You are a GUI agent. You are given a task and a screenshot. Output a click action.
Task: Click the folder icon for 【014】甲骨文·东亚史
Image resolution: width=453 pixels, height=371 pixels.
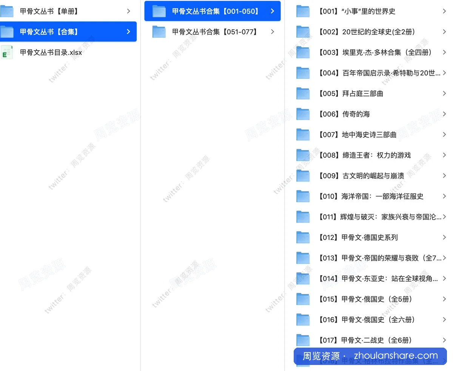pos(303,279)
